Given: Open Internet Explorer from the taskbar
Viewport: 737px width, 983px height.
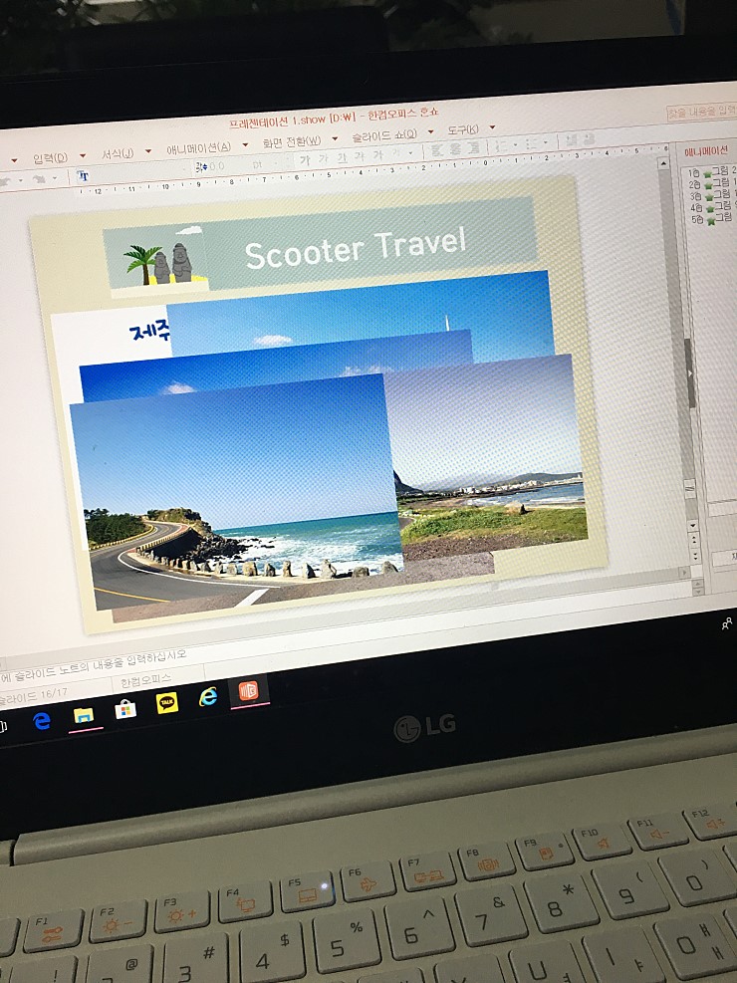Looking at the screenshot, I should [x=207, y=696].
